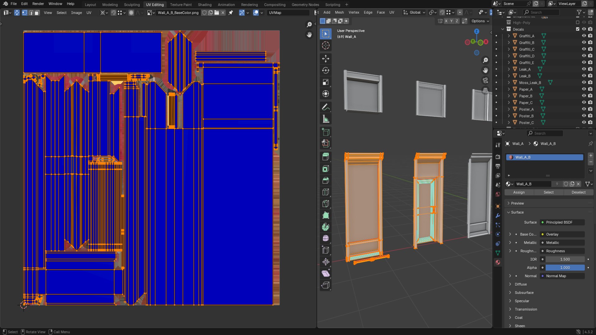Expand the Subsurface panel
This screenshot has height=335, width=596.
coord(524,293)
